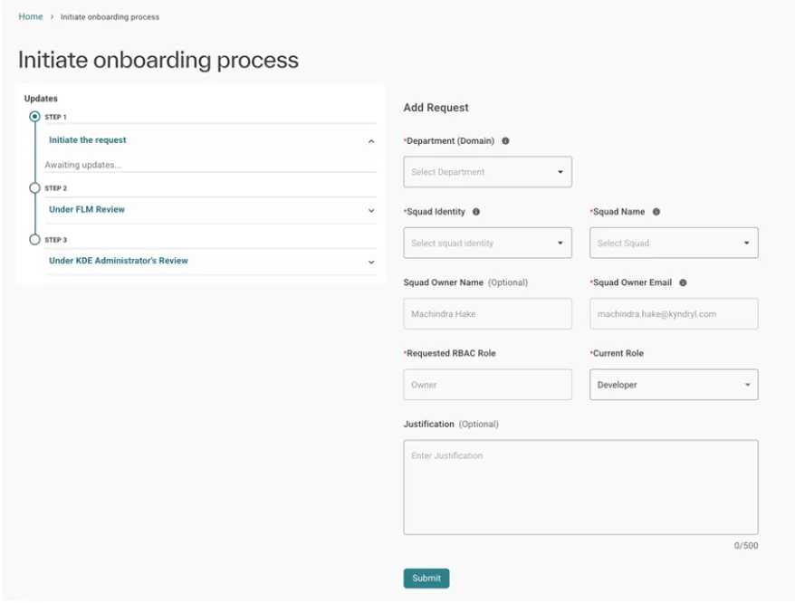Focus the Squad Owner Email field
This screenshot has width=795, height=603.
674,314
